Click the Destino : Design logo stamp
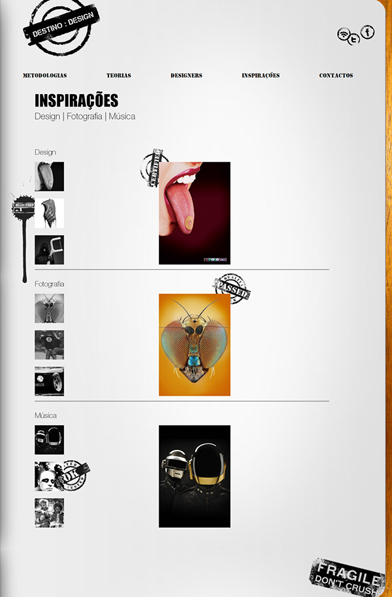Screen dimensions: 392x597 pyautogui.click(x=61, y=26)
